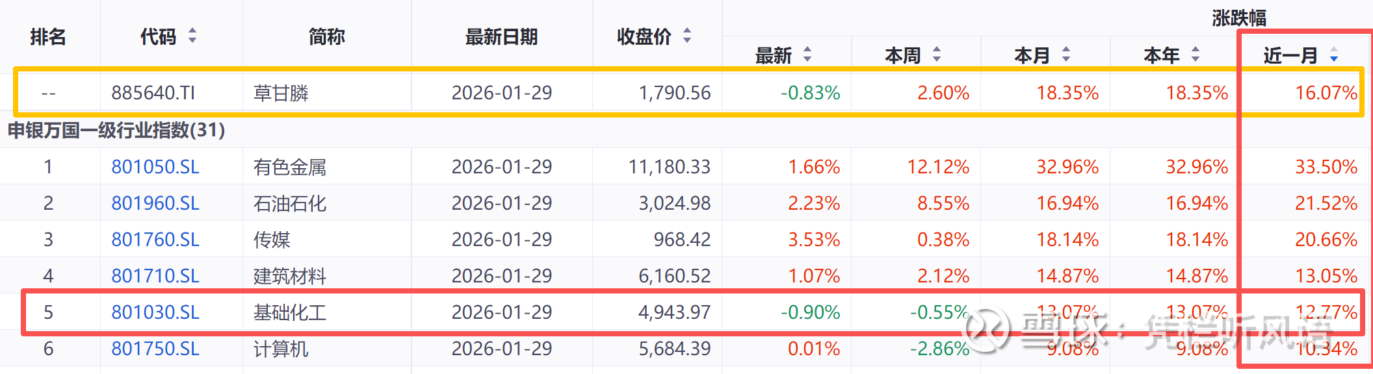This screenshot has height=374, width=1373.
Task: Click the 有色金属 name cell
Action: click(x=290, y=167)
